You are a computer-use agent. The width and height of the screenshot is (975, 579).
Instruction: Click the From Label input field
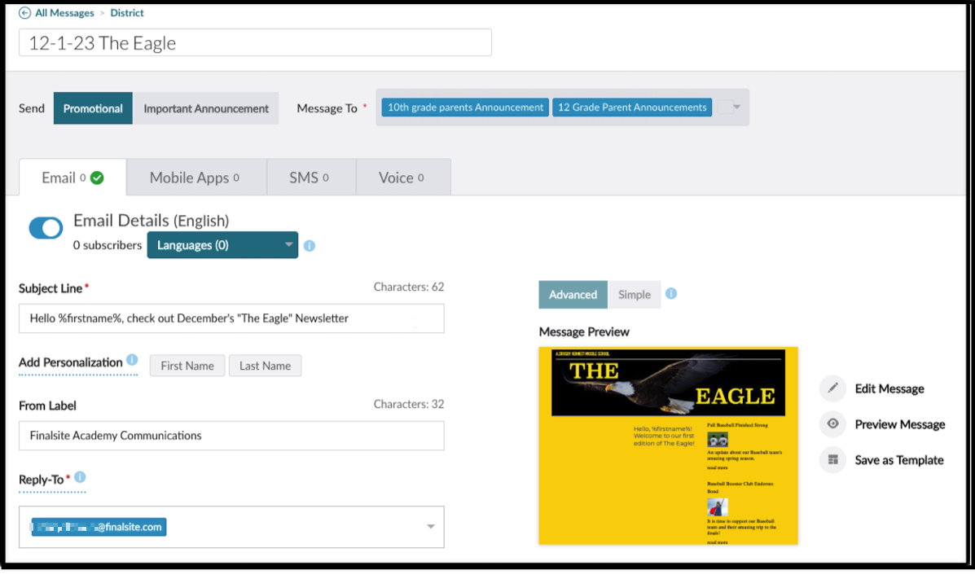(231, 436)
